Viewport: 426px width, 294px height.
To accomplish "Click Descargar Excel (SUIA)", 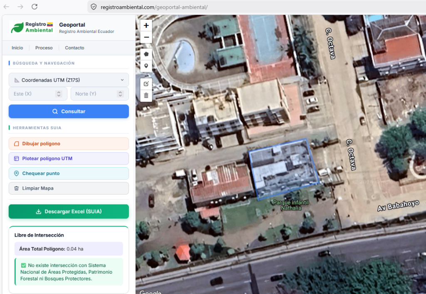I will tap(69, 211).
